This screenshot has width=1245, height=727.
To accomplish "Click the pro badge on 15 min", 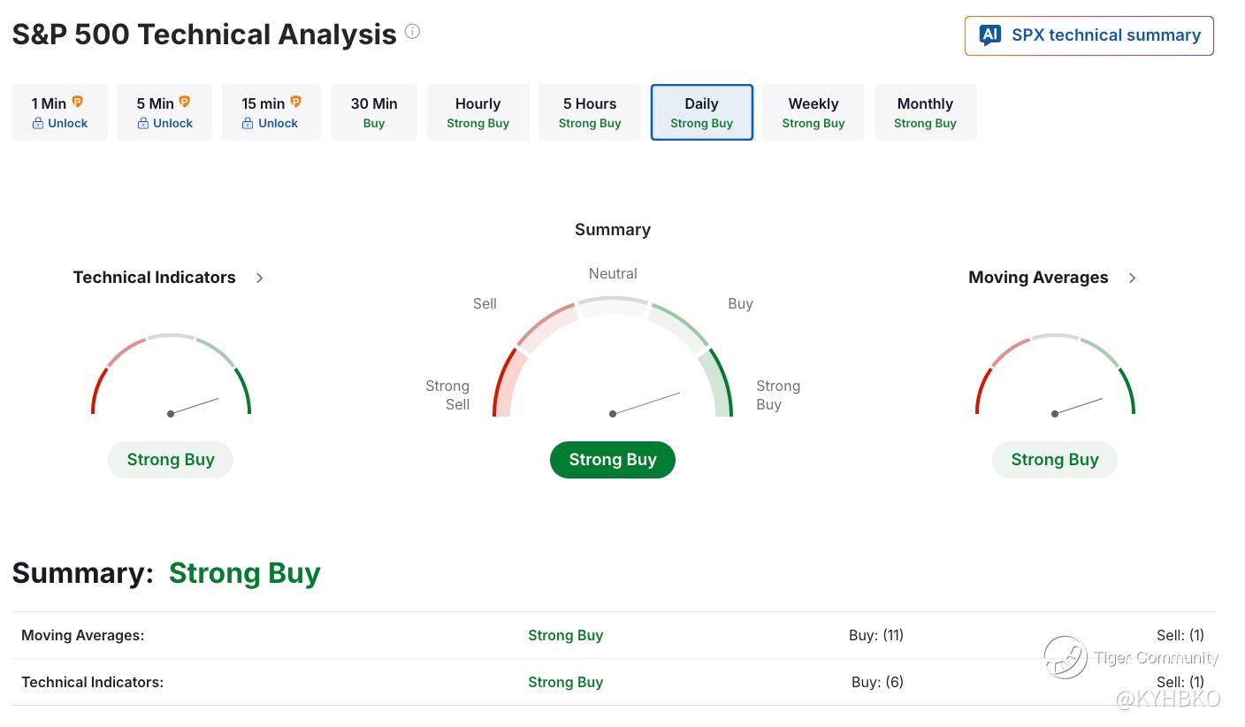I will point(295,102).
